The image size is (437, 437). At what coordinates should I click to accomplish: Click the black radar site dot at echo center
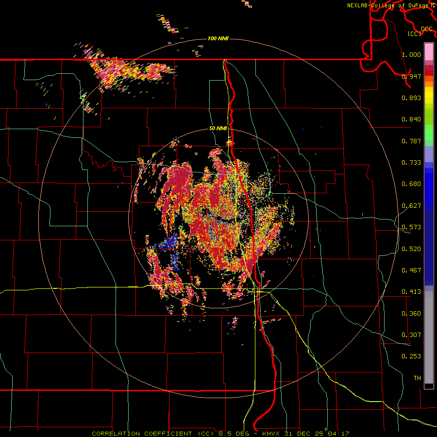pyautogui.click(x=219, y=218)
